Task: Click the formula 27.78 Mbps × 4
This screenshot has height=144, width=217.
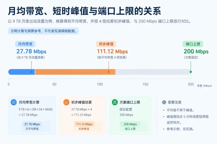Action: (82, 109)
